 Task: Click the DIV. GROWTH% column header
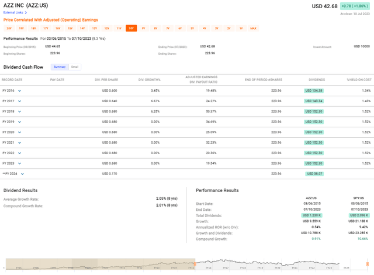pyautogui.click(x=150, y=80)
